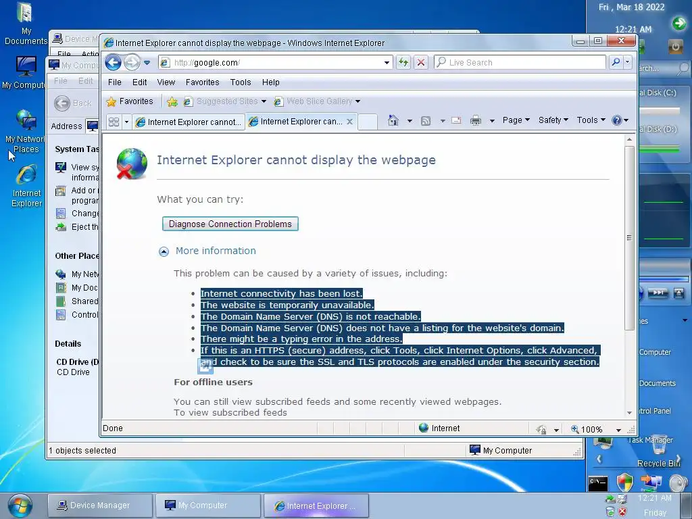The width and height of the screenshot is (692, 519).
Task: Open the Favorites menu in the menu bar
Action: point(203,82)
